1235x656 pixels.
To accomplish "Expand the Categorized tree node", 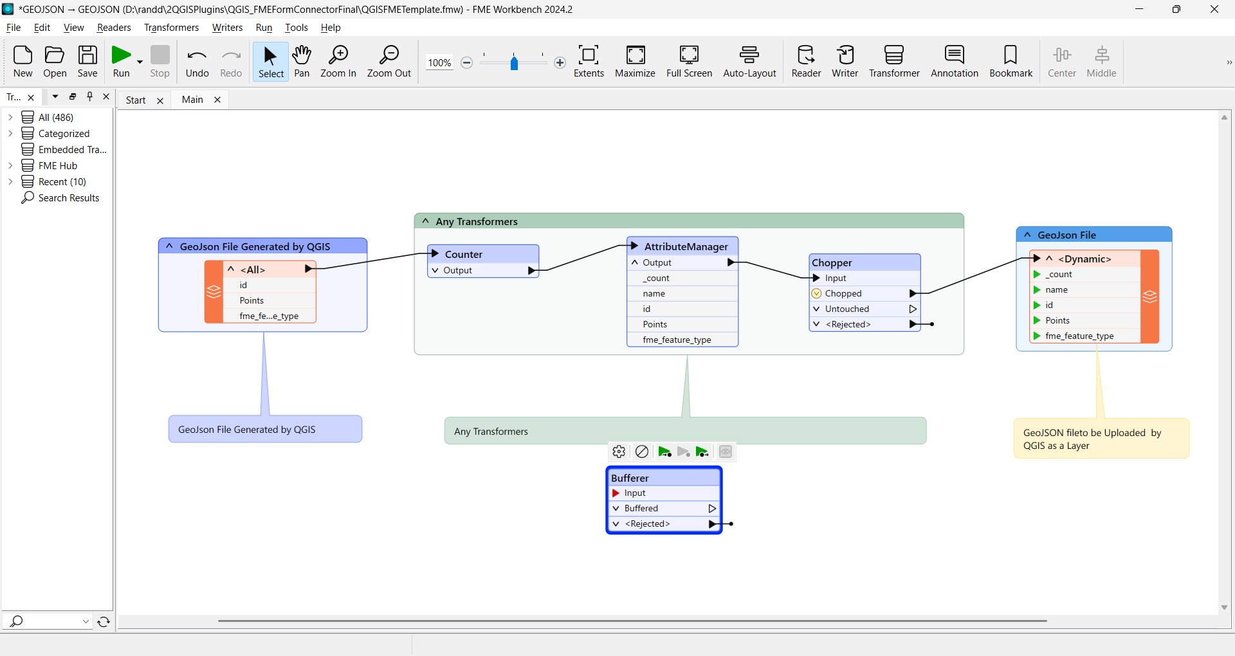I will [x=10, y=133].
